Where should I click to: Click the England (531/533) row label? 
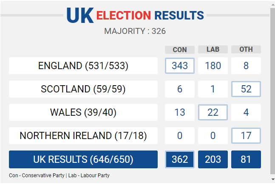pos(83,66)
